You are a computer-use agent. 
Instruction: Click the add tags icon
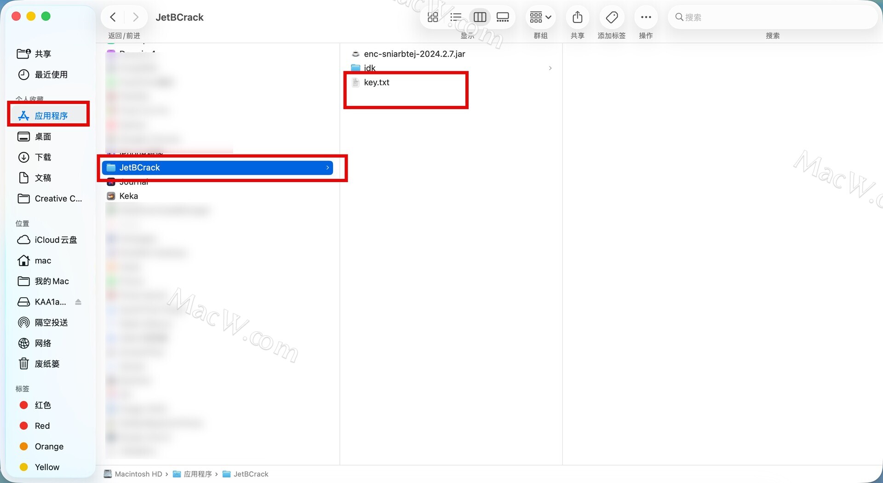[612, 17]
